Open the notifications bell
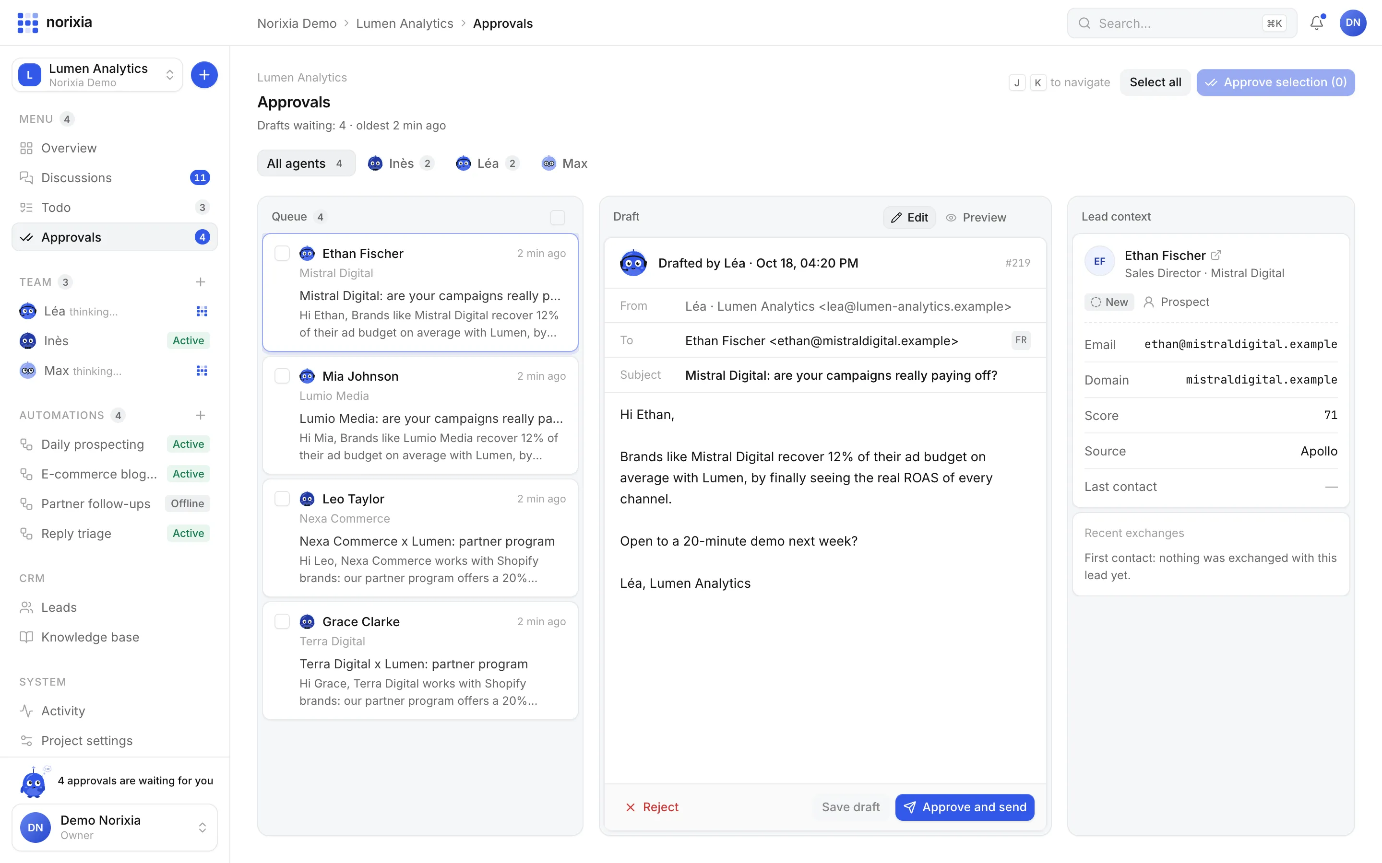Screen dimensions: 1382x863 [x=1316, y=23]
